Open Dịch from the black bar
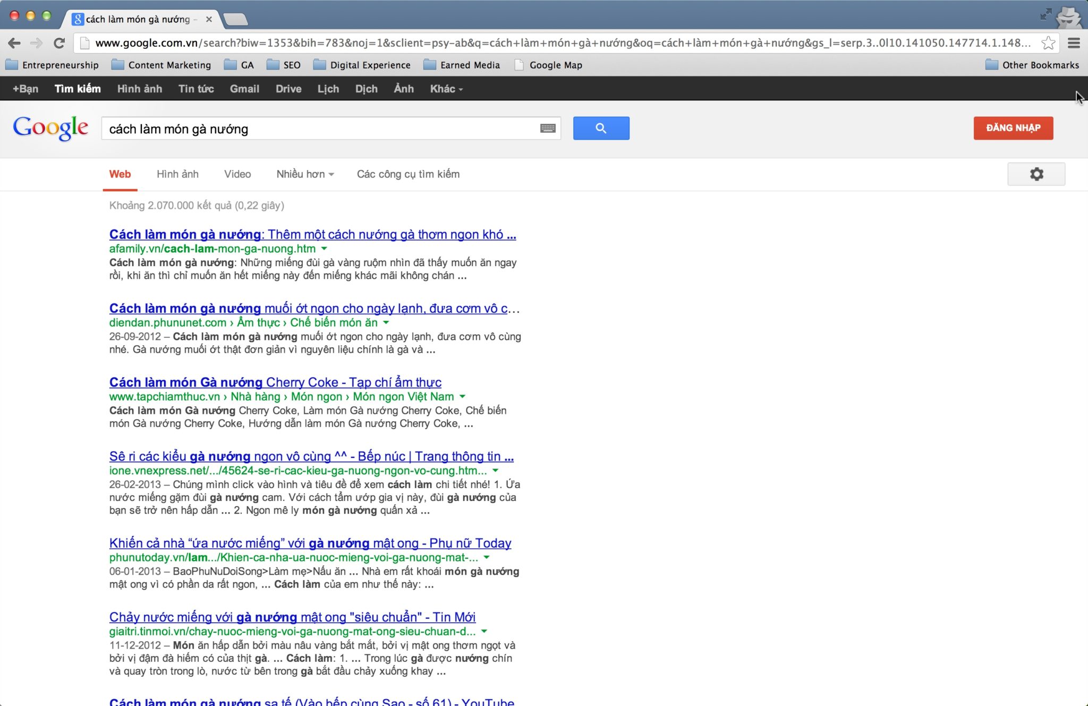 coord(367,89)
